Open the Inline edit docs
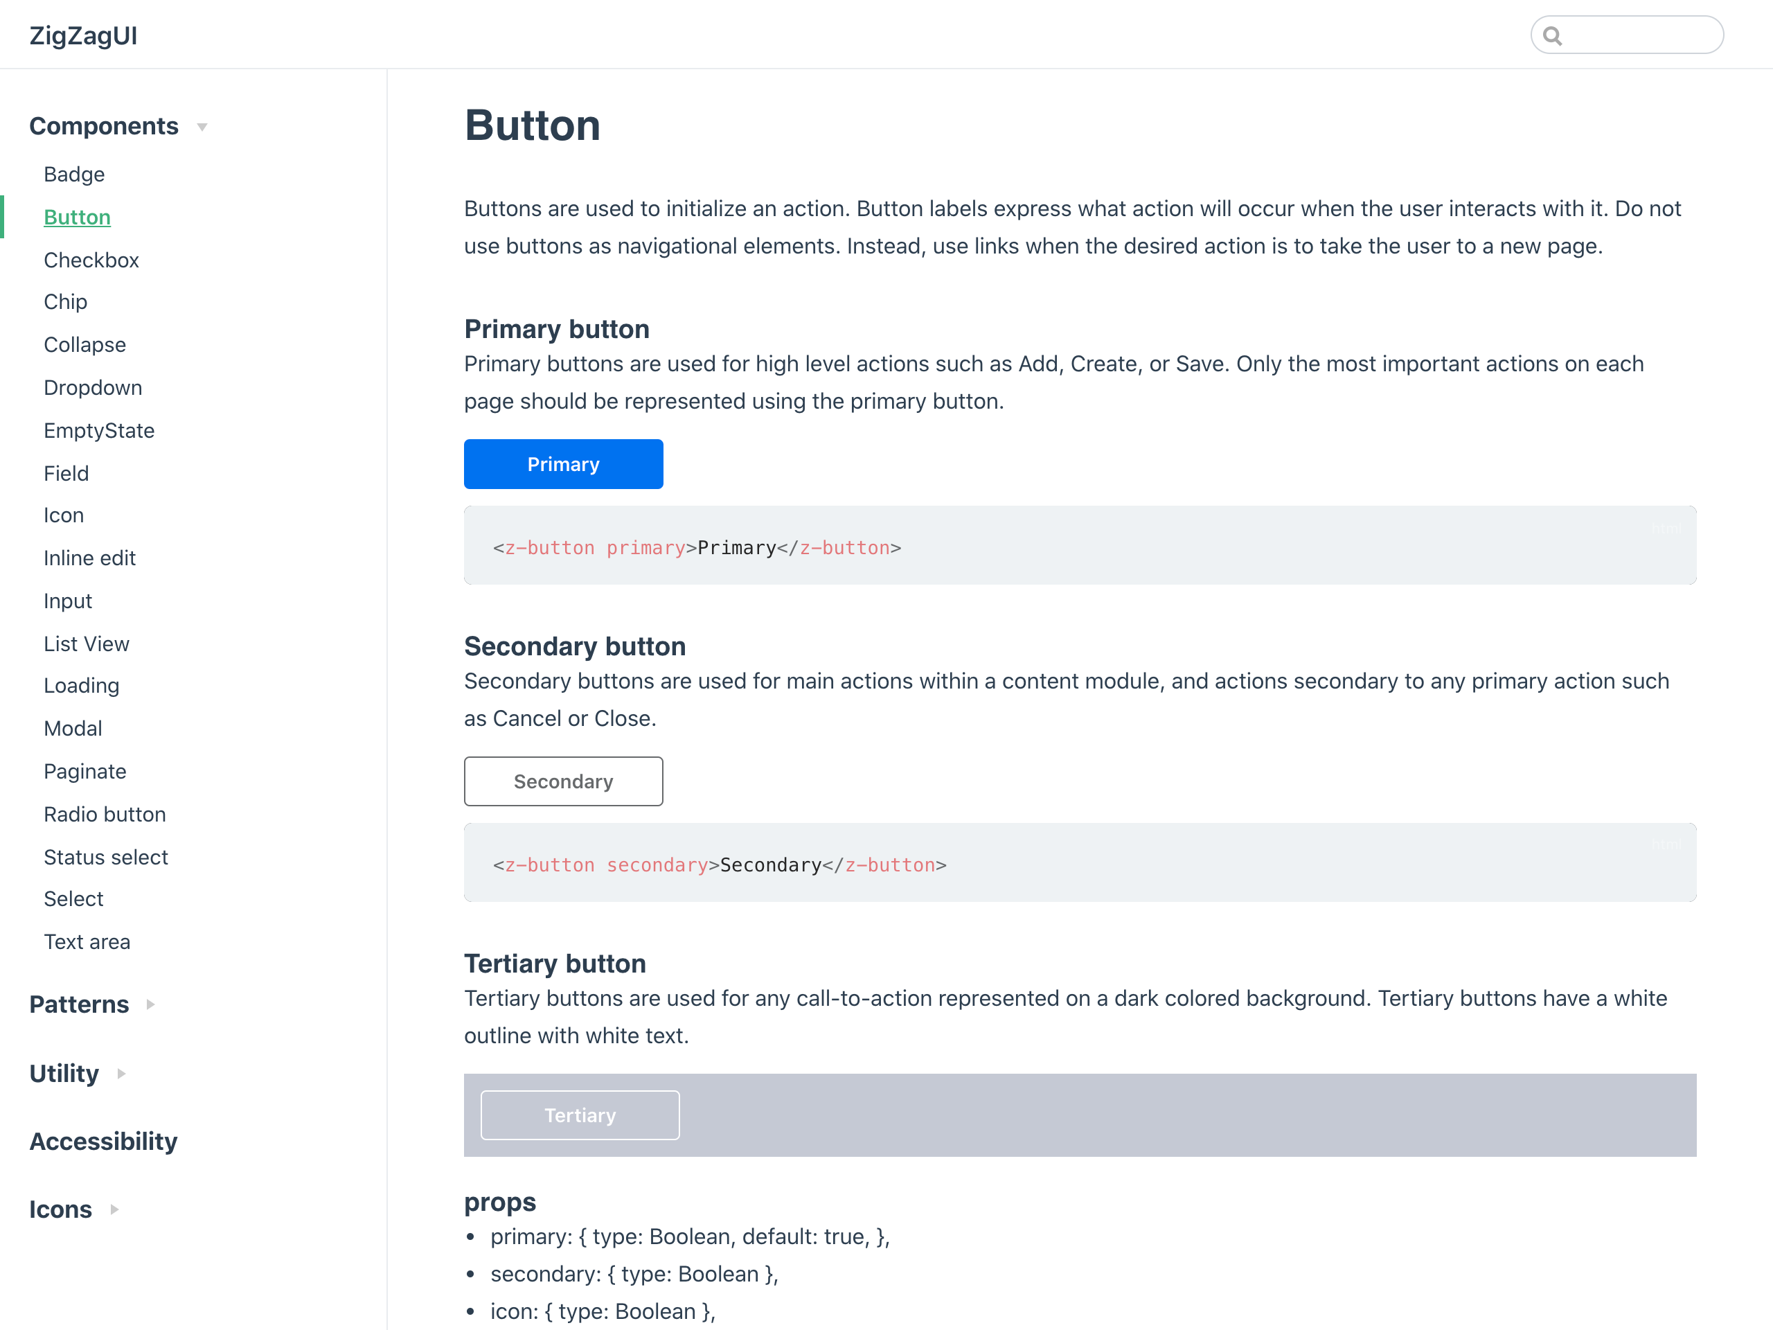This screenshot has width=1773, height=1330. coord(90,558)
